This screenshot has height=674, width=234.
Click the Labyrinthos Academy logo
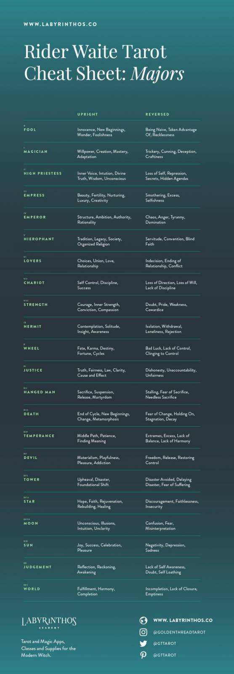coord(49,623)
